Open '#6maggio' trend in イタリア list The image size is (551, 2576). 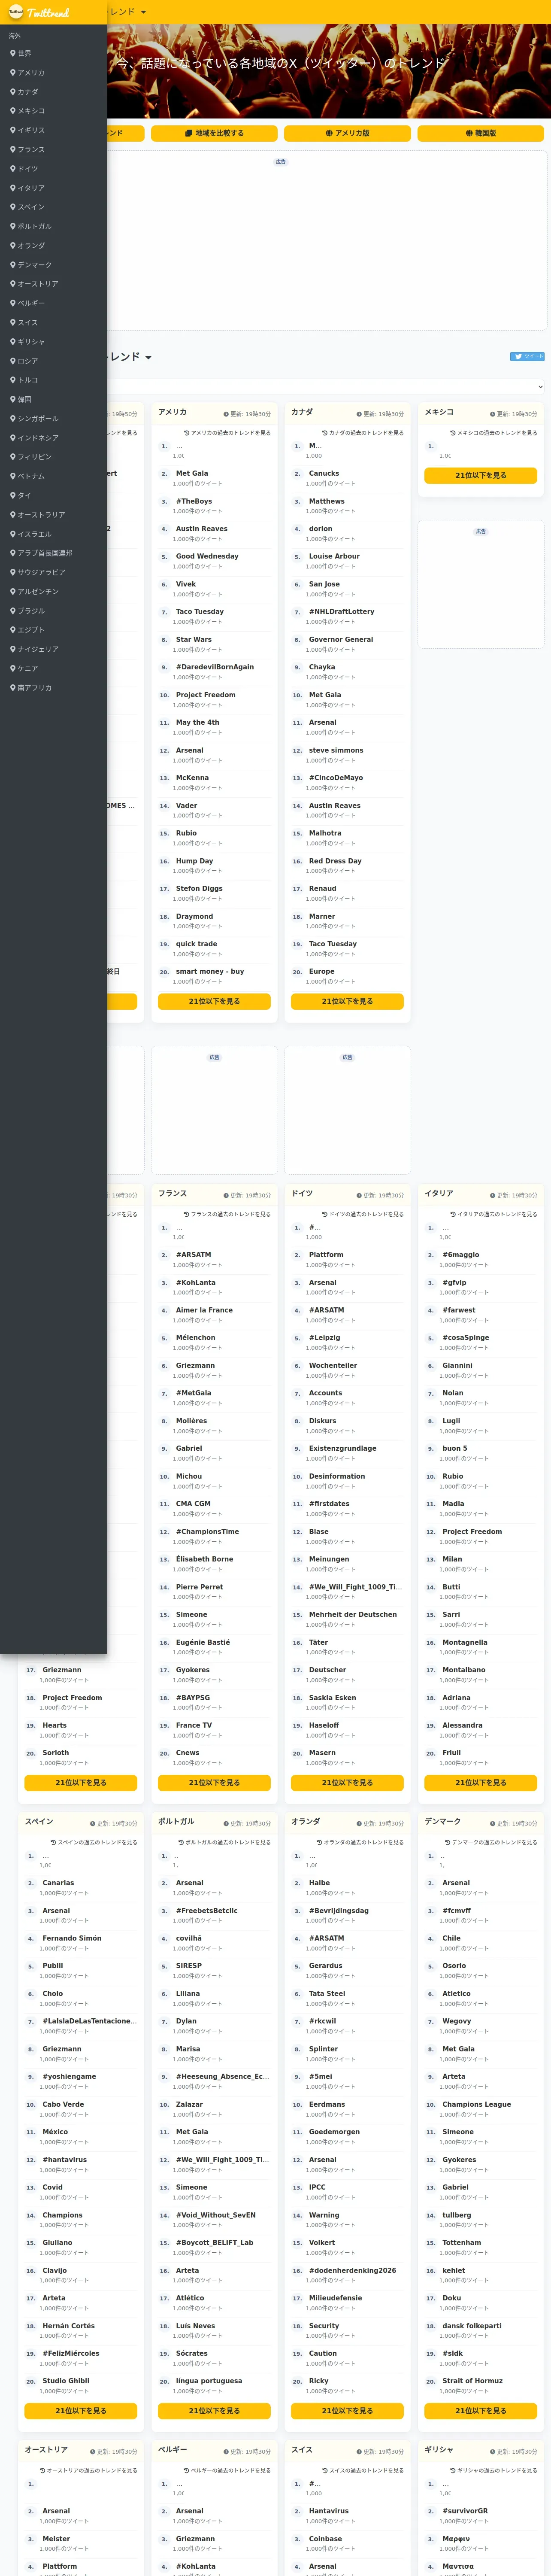(x=461, y=1255)
